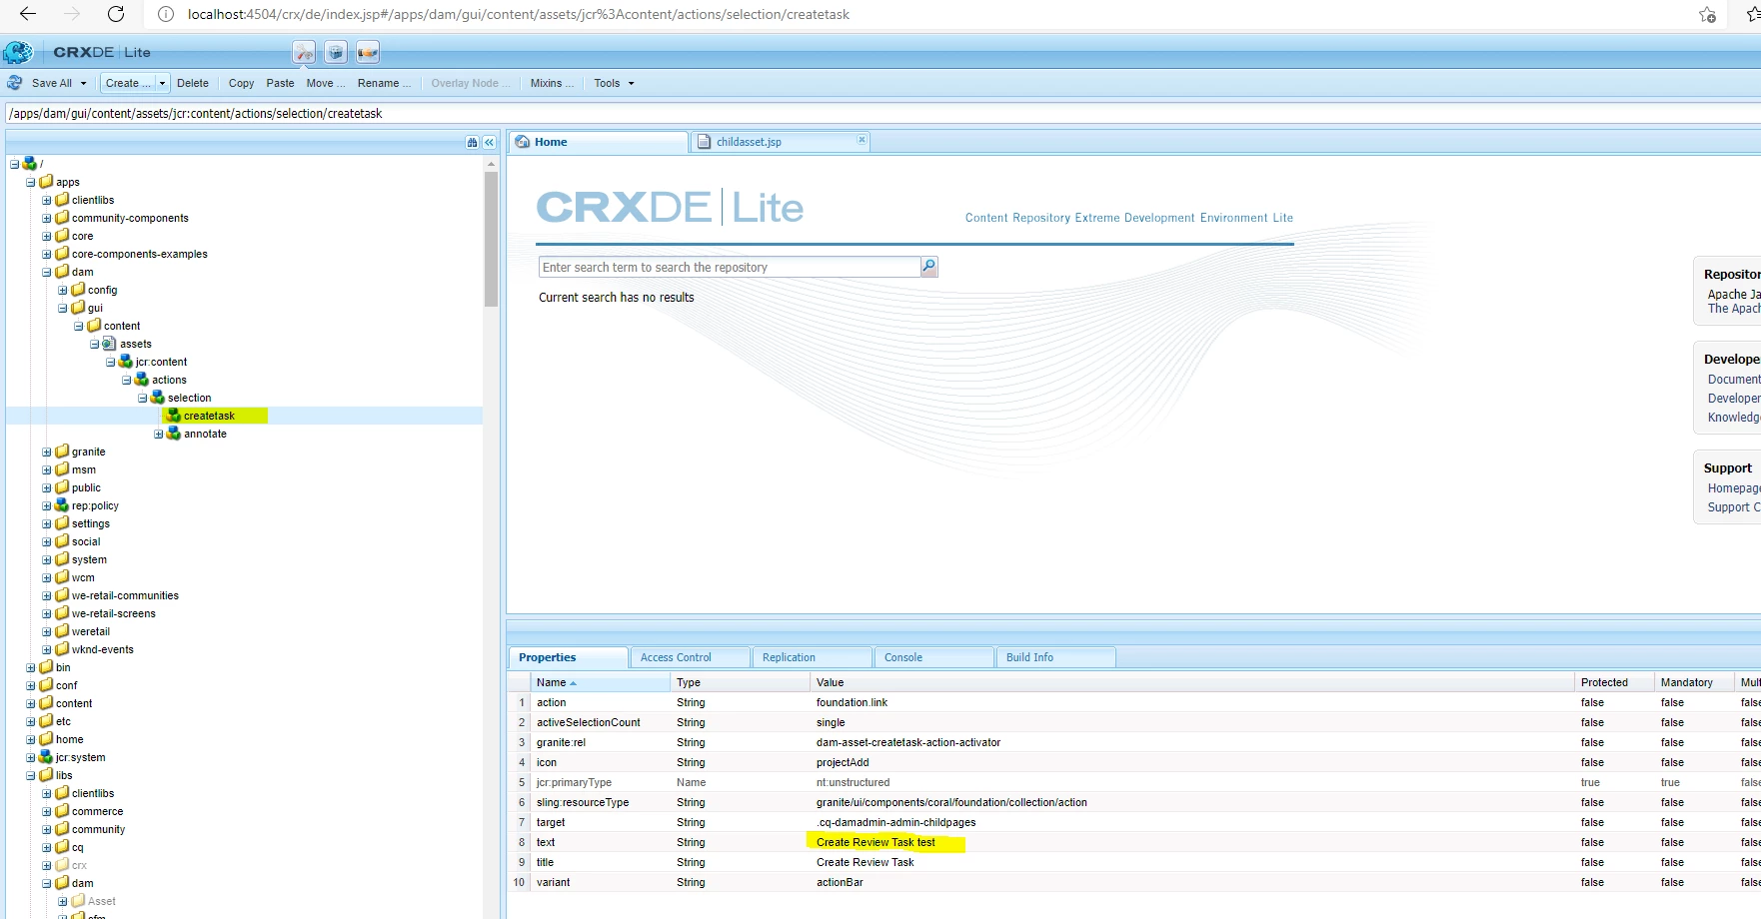Expand the clientlibs folder under apps

[x=47, y=200]
